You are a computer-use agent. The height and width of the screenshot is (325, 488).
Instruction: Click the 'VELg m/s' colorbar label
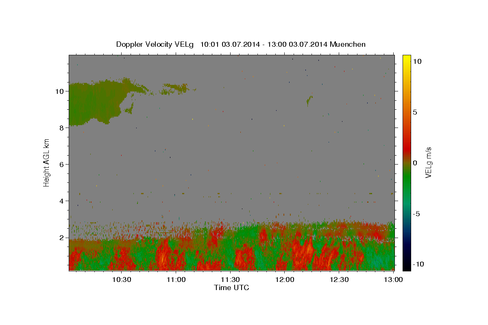(428, 162)
